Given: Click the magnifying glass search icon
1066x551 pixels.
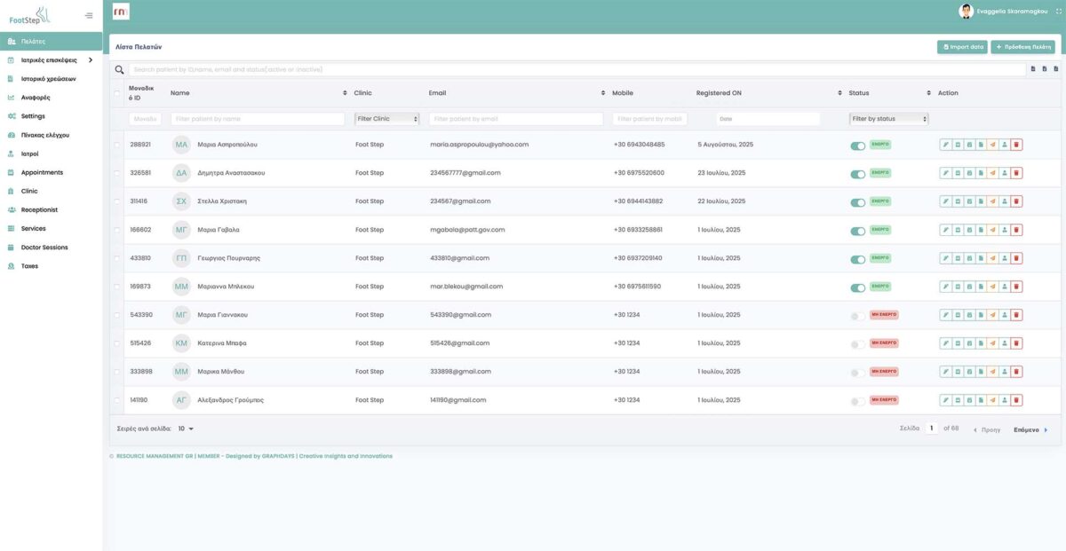Looking at the screenshot, I should (x=119, y=69).
